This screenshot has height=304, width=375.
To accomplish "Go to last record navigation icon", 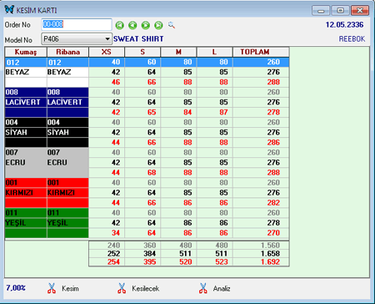I will [x=158, y=25].
